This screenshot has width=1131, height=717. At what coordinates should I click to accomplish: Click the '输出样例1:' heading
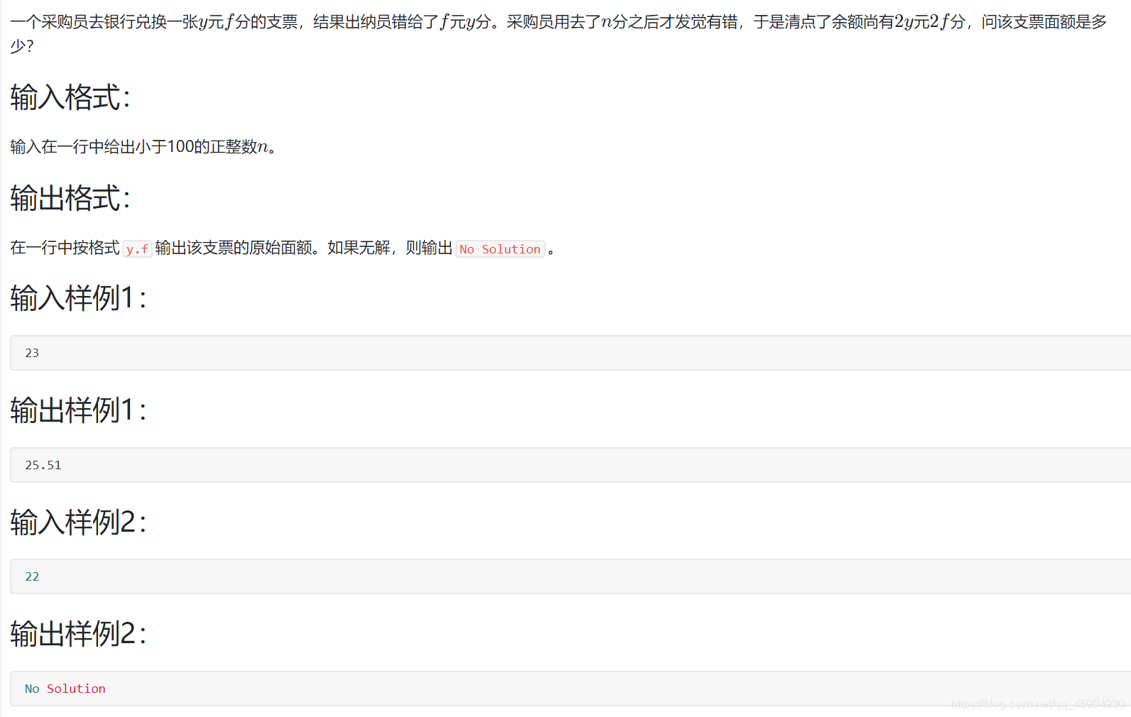point(78,410)
